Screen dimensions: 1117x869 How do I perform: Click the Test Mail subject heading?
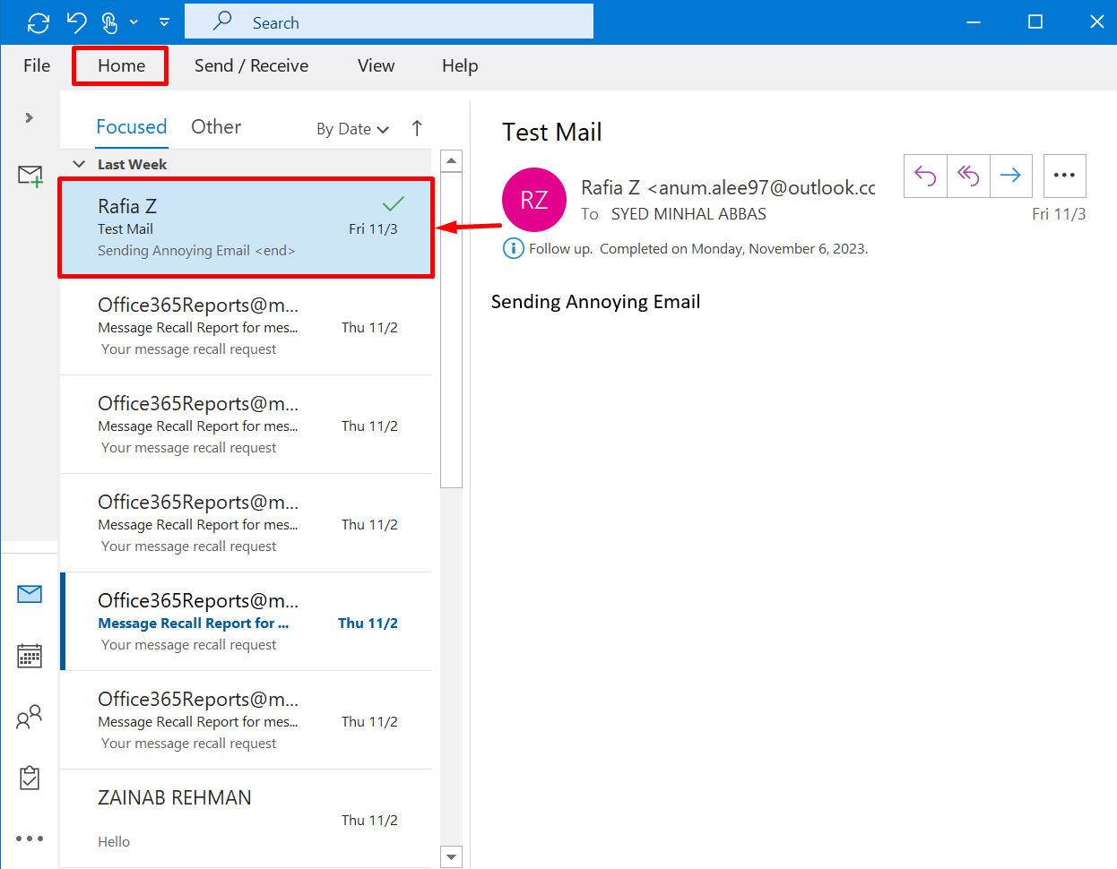tap(552, 132)
